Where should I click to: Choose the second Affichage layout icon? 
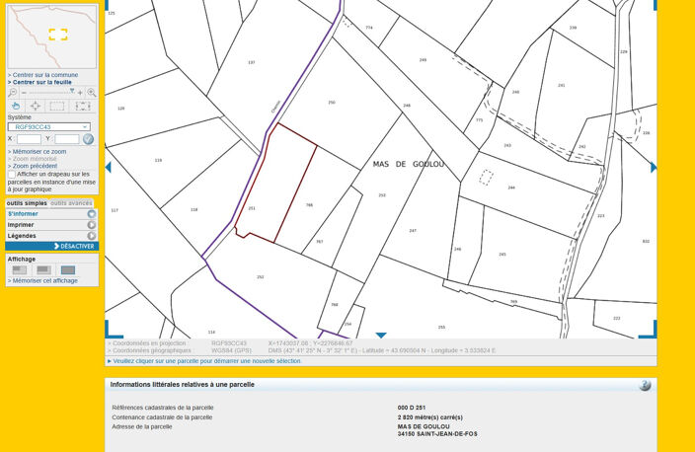click(43, 269)
